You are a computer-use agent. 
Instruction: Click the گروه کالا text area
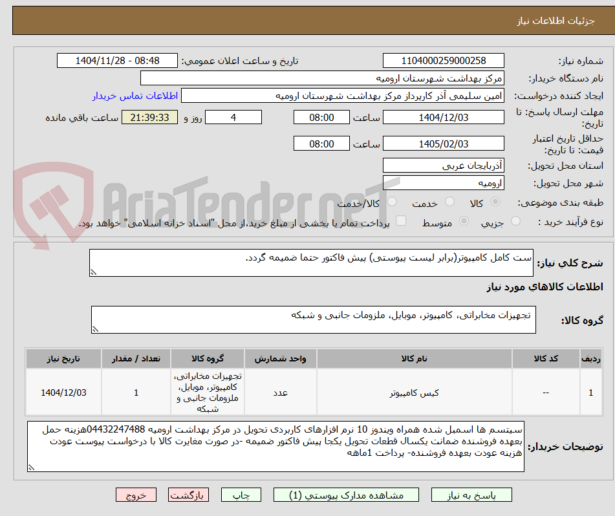pyautogui.click(x=314, y=320)
